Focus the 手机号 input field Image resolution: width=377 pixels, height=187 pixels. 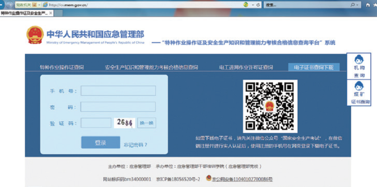[x=118, y=91]
